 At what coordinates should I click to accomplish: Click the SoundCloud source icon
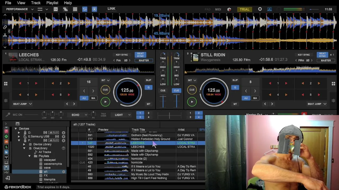(x=6, y=142)
